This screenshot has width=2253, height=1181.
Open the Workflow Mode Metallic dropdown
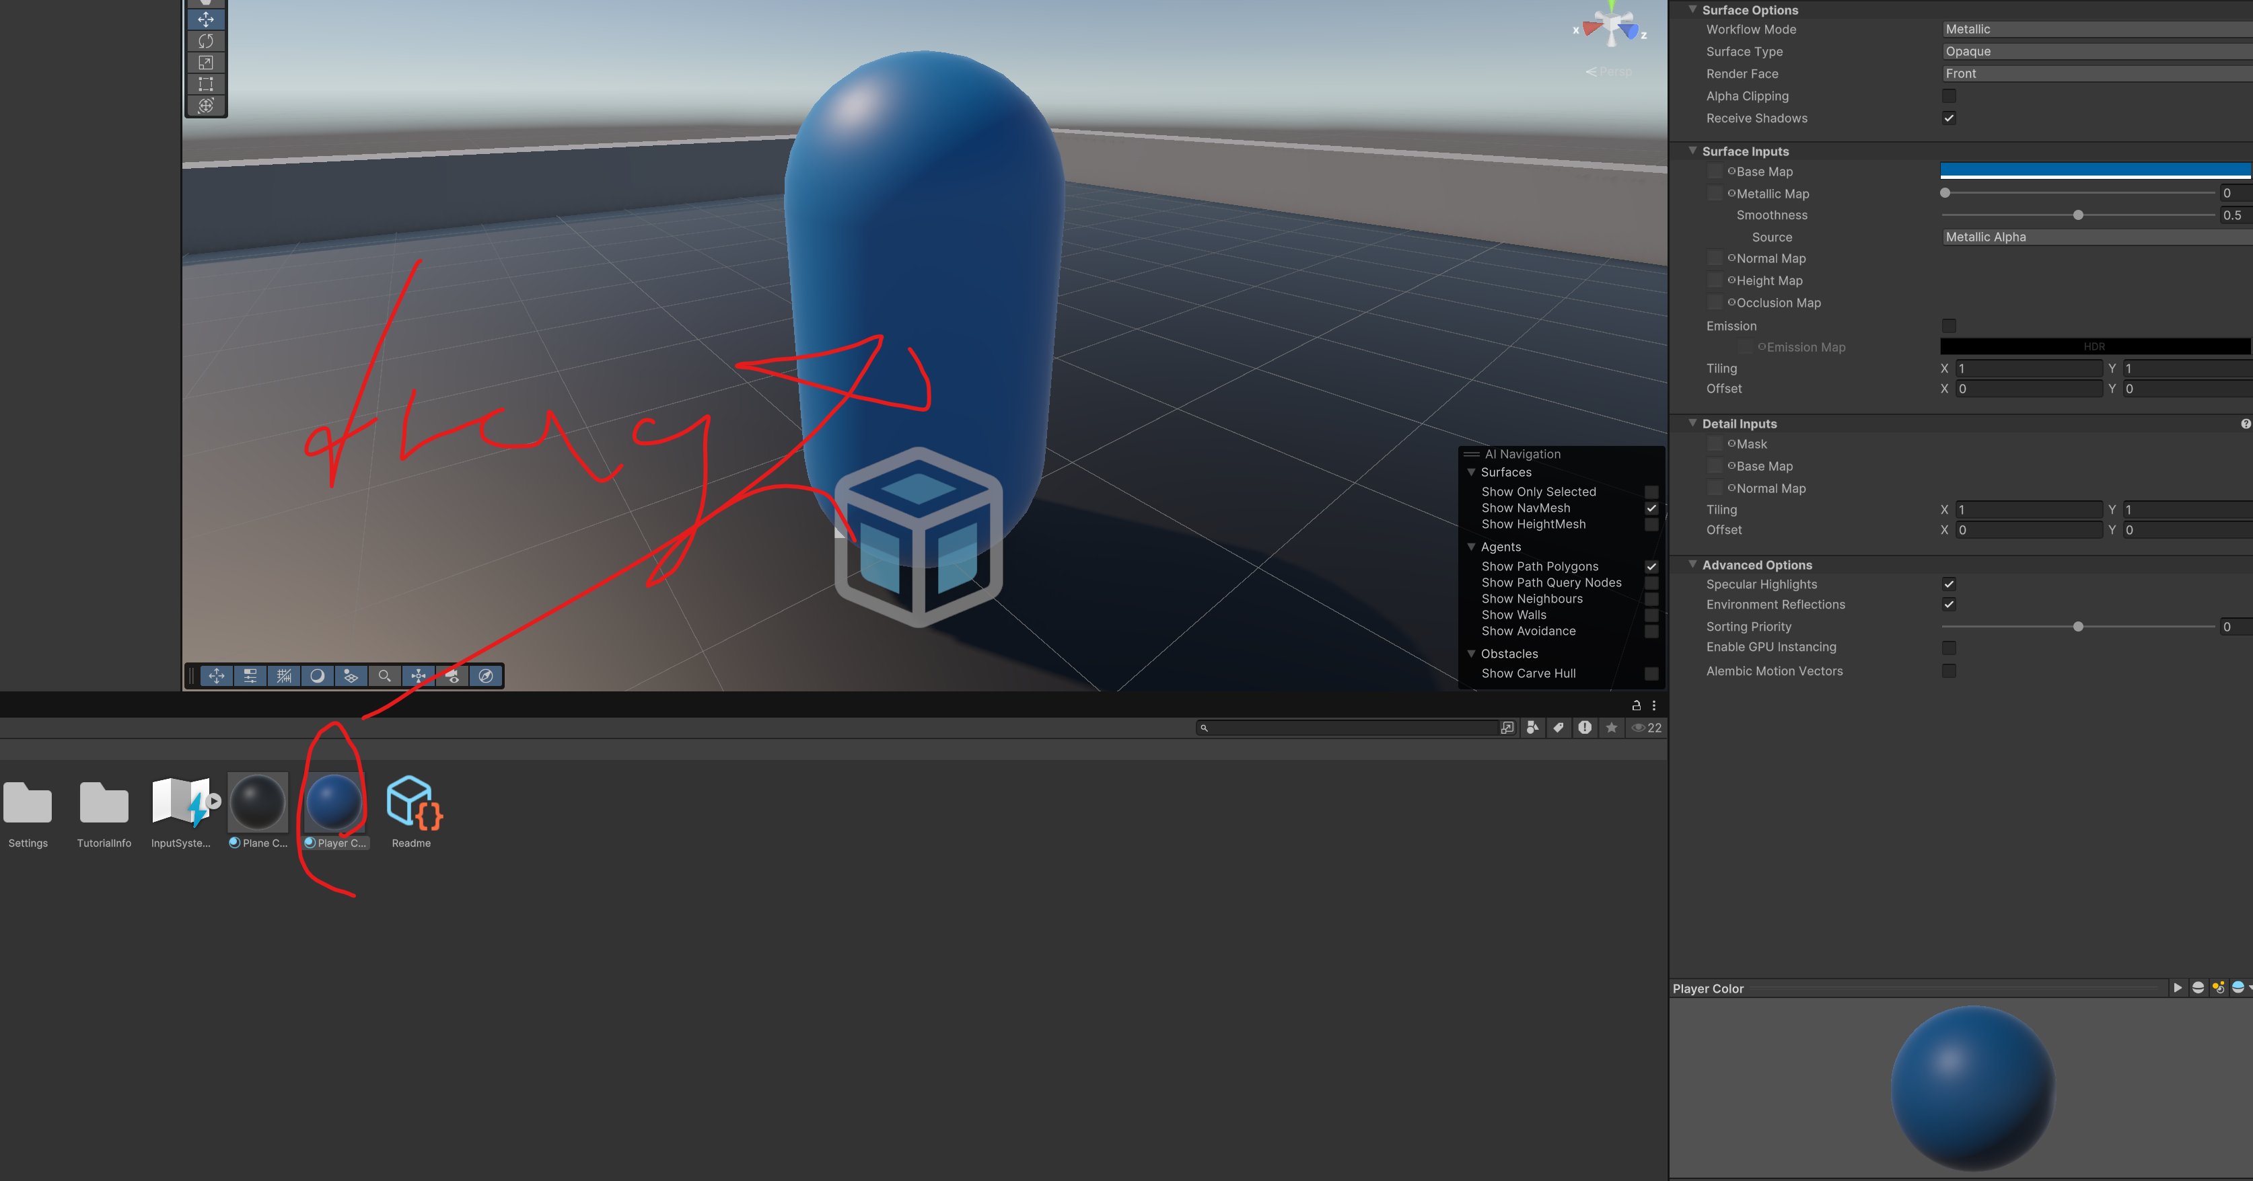click(x=2096, y=30)
